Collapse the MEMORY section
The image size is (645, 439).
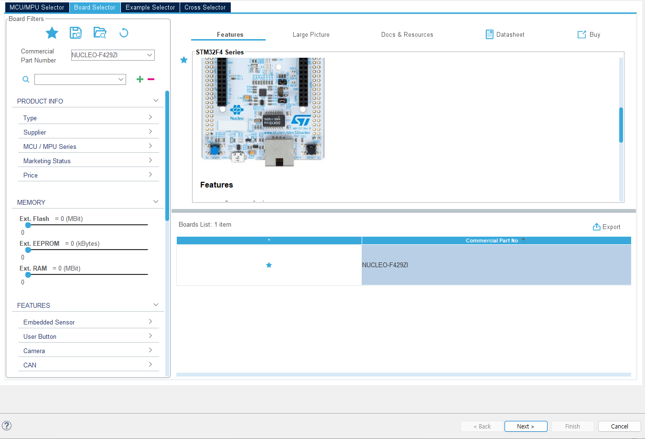point(156,202)
